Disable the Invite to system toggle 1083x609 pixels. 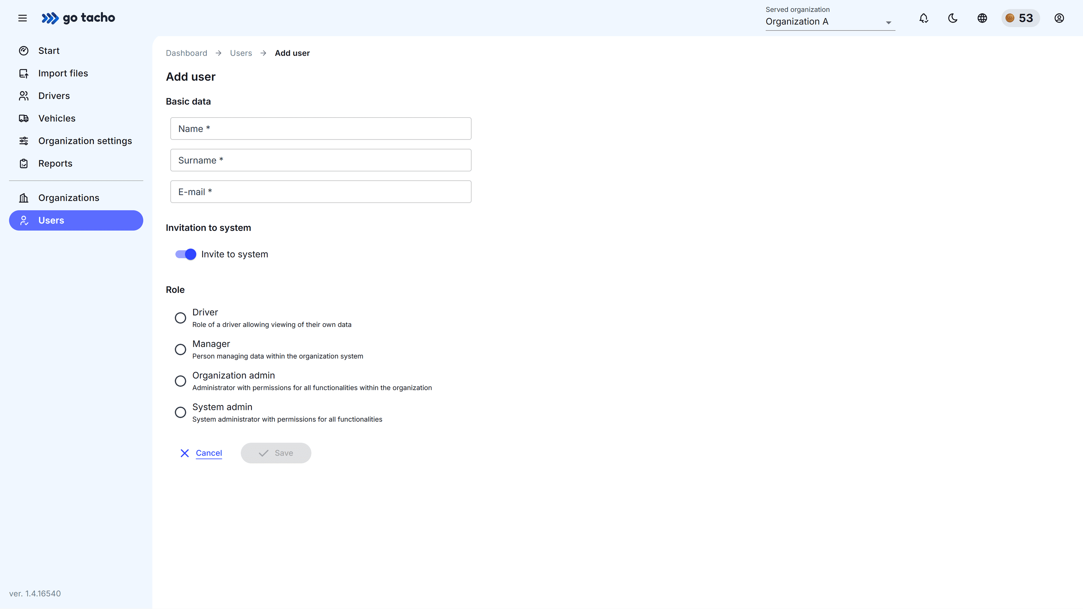[185, 254]
